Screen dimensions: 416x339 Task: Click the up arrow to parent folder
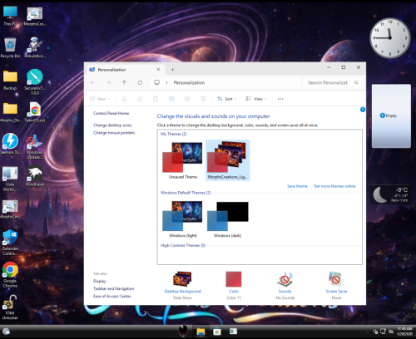(x=124, y=82)
